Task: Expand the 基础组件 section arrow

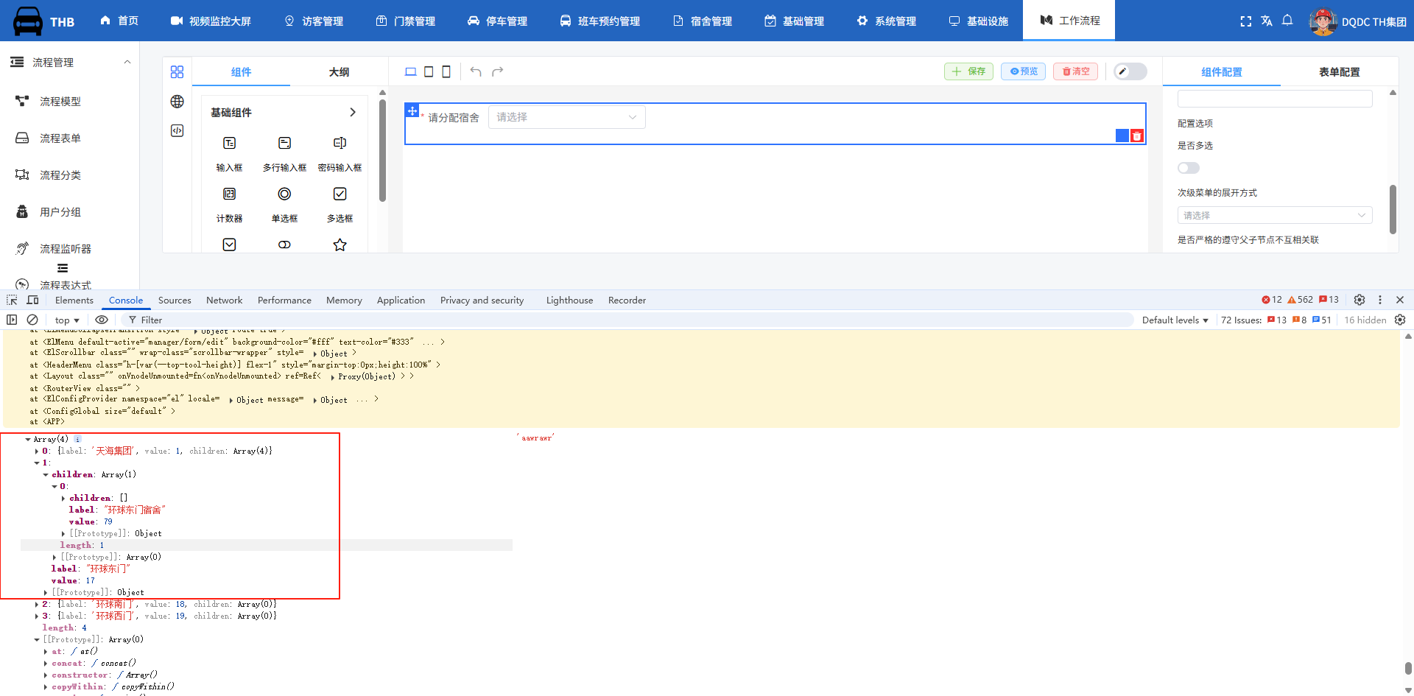Action: click(353, 112)
